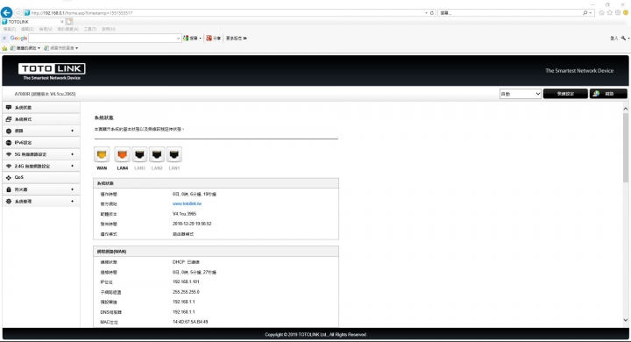Click the quick setup black button
This screenshot has width=631, height=342.
click(565, 94)
